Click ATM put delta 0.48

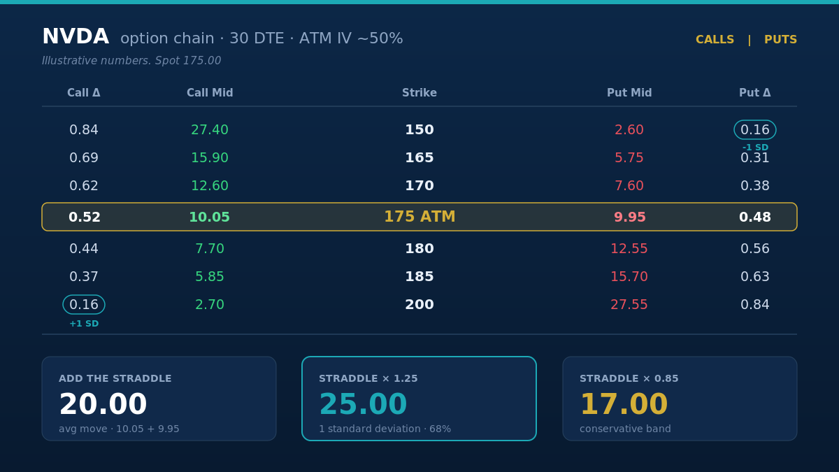(755, 217)
